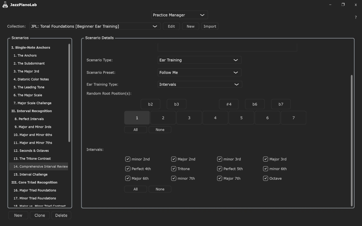The width and height of the screenshot is (362, 226).
Task: Select scenario 2. The Subdominant
Action: 39,63
